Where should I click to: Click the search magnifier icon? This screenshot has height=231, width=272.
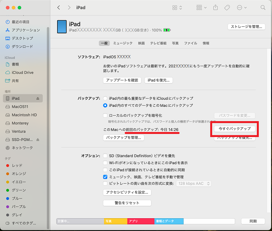tap(263, 7)
